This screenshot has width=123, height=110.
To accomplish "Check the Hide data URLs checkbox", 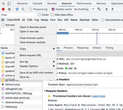I will tap(52, 15).
